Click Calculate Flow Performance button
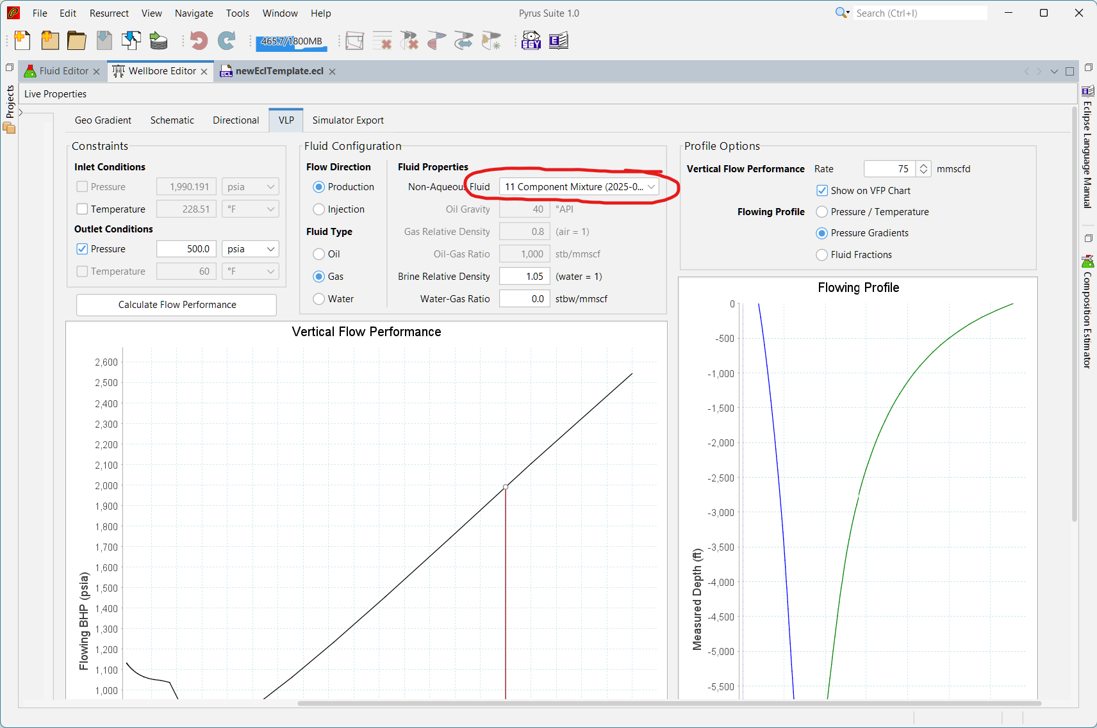This screenshot has height=728, width=1097. pos(177,305)
